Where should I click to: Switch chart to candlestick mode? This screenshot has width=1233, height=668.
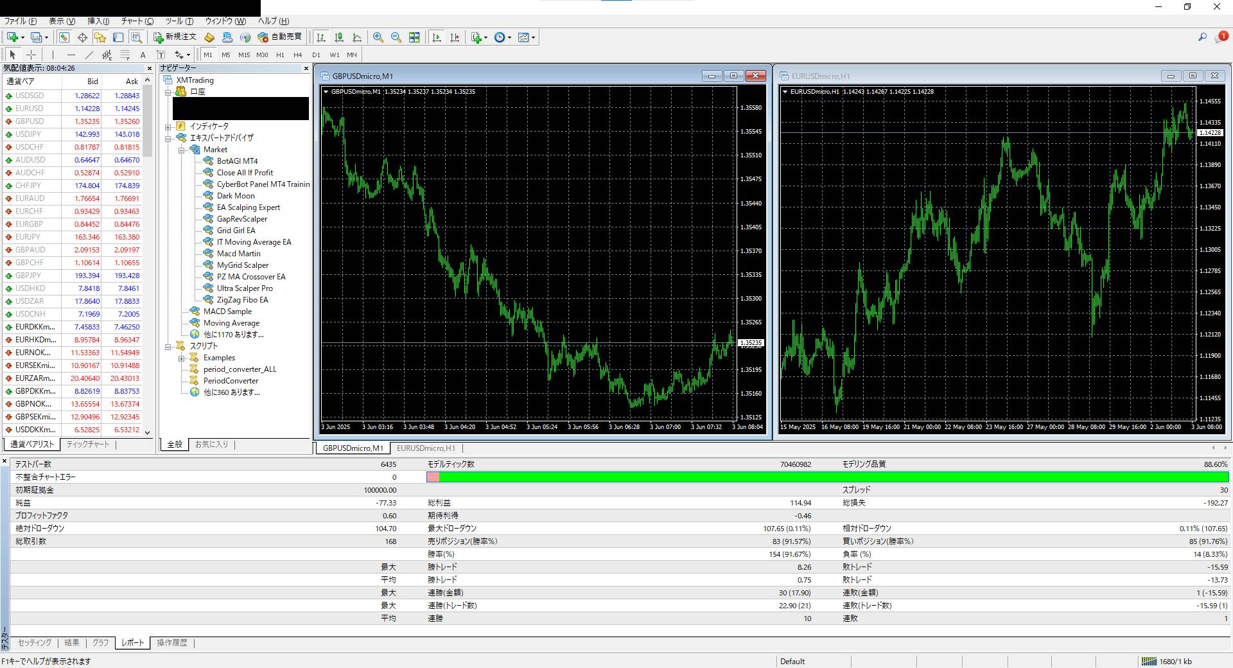[x=339, y=37]
